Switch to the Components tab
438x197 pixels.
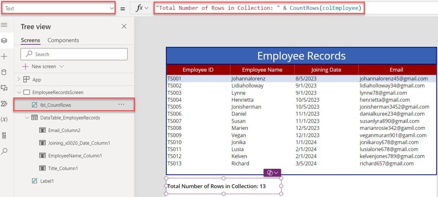pos(63,40)
